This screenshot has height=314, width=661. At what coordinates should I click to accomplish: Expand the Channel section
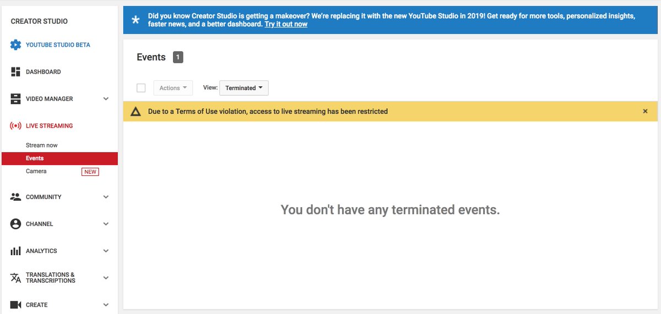click(106, 224)
